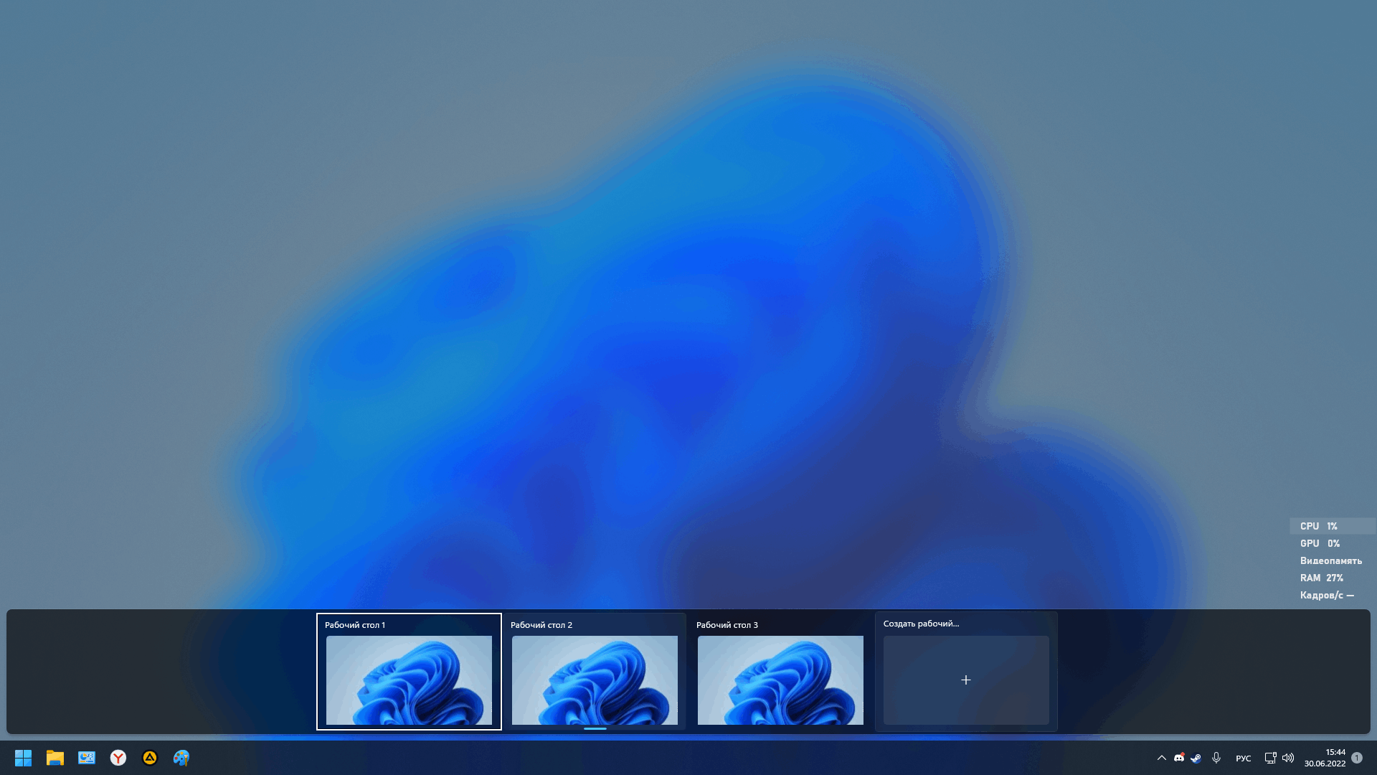The height and width of the screenshot is (775, 1377).
Task: Switch input language via РУС indicator
Action: [x=1244, y=758]
